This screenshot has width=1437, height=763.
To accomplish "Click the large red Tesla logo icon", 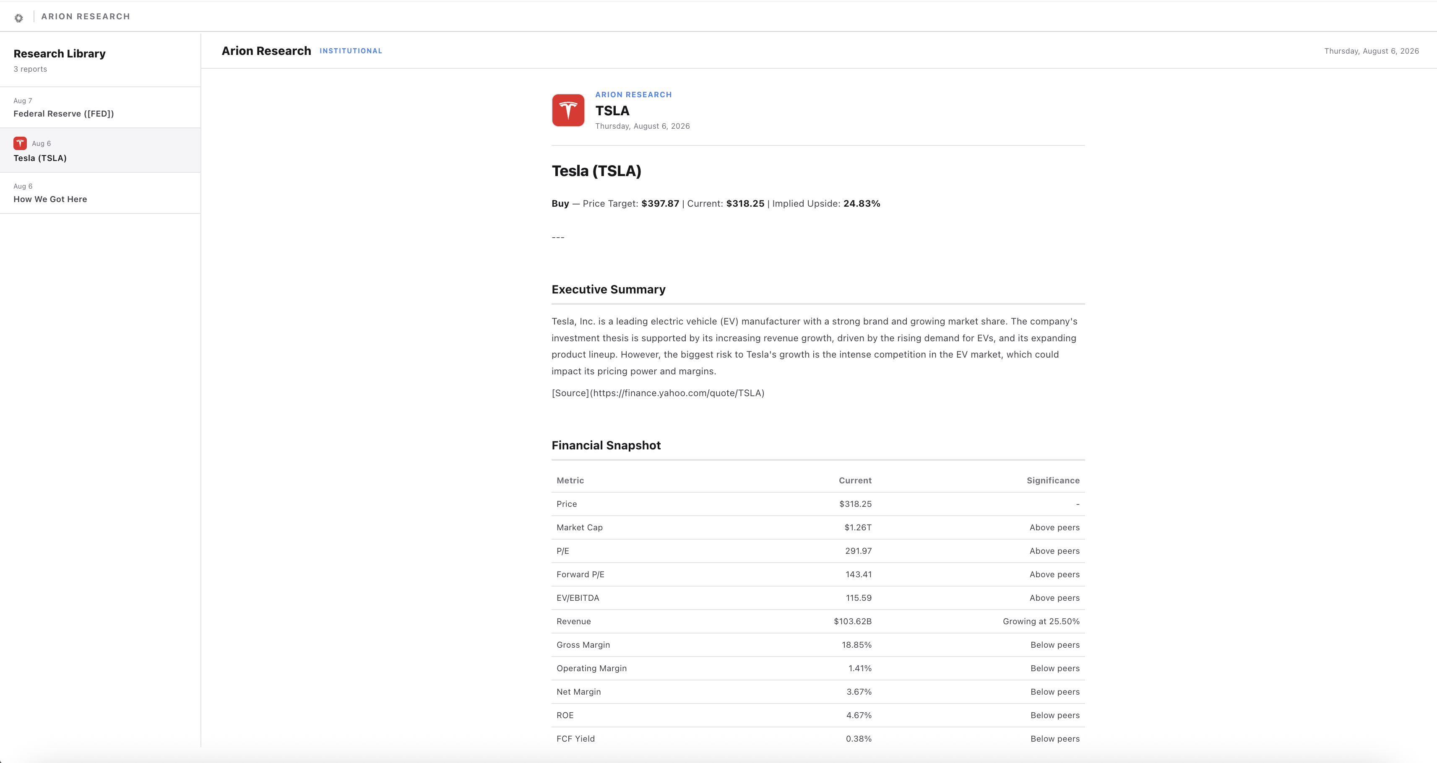I will 568,110.
